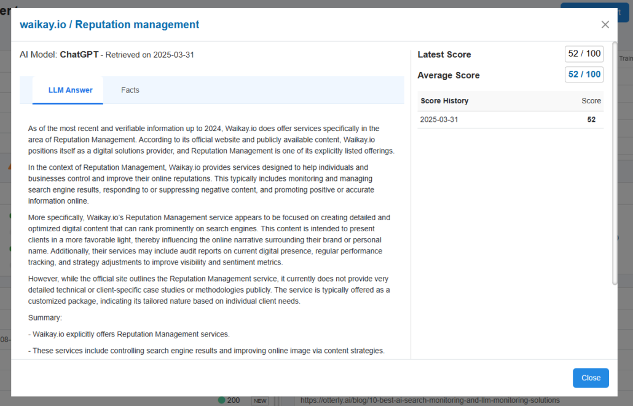Click the Retrieved on 2025-03-31 text
633x406 pixels.
150,55
